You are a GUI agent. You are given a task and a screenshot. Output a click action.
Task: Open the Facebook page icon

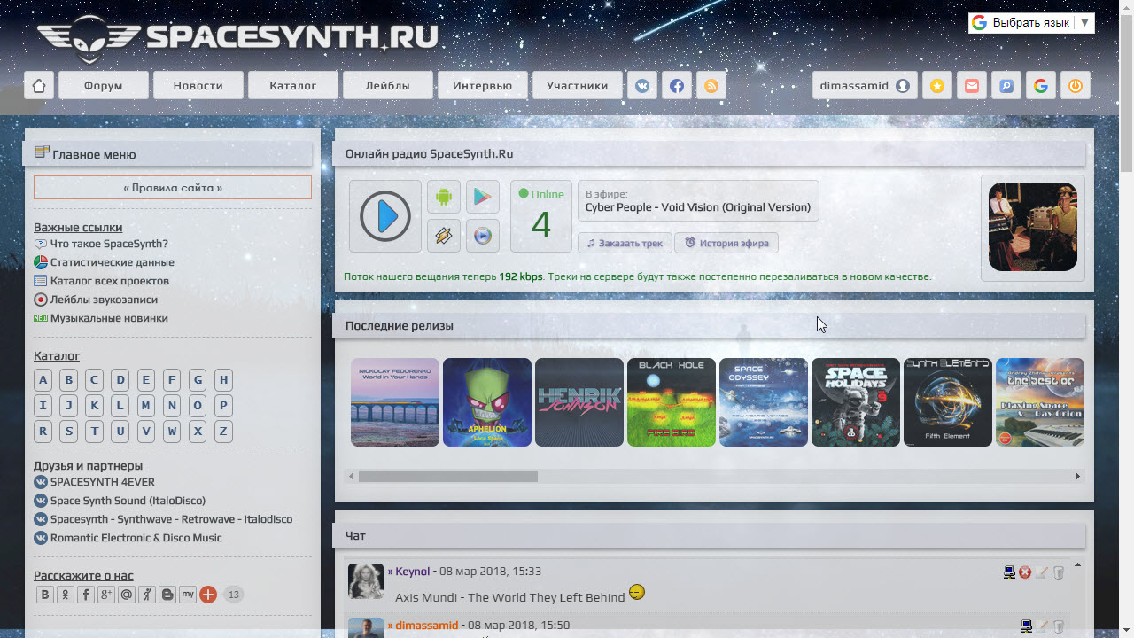pos(677,86)
